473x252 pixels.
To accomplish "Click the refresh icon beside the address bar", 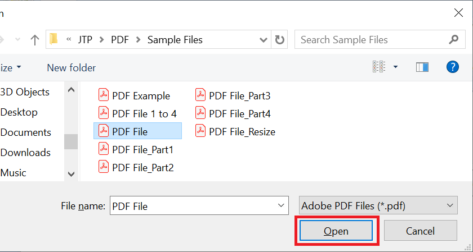I will pyautogui.click(x=279, y=39).
